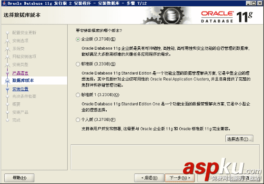The width and height of the screenshot is (264, 184).
Task: Click the 安装产品 step label
Action: coord(20,112)
